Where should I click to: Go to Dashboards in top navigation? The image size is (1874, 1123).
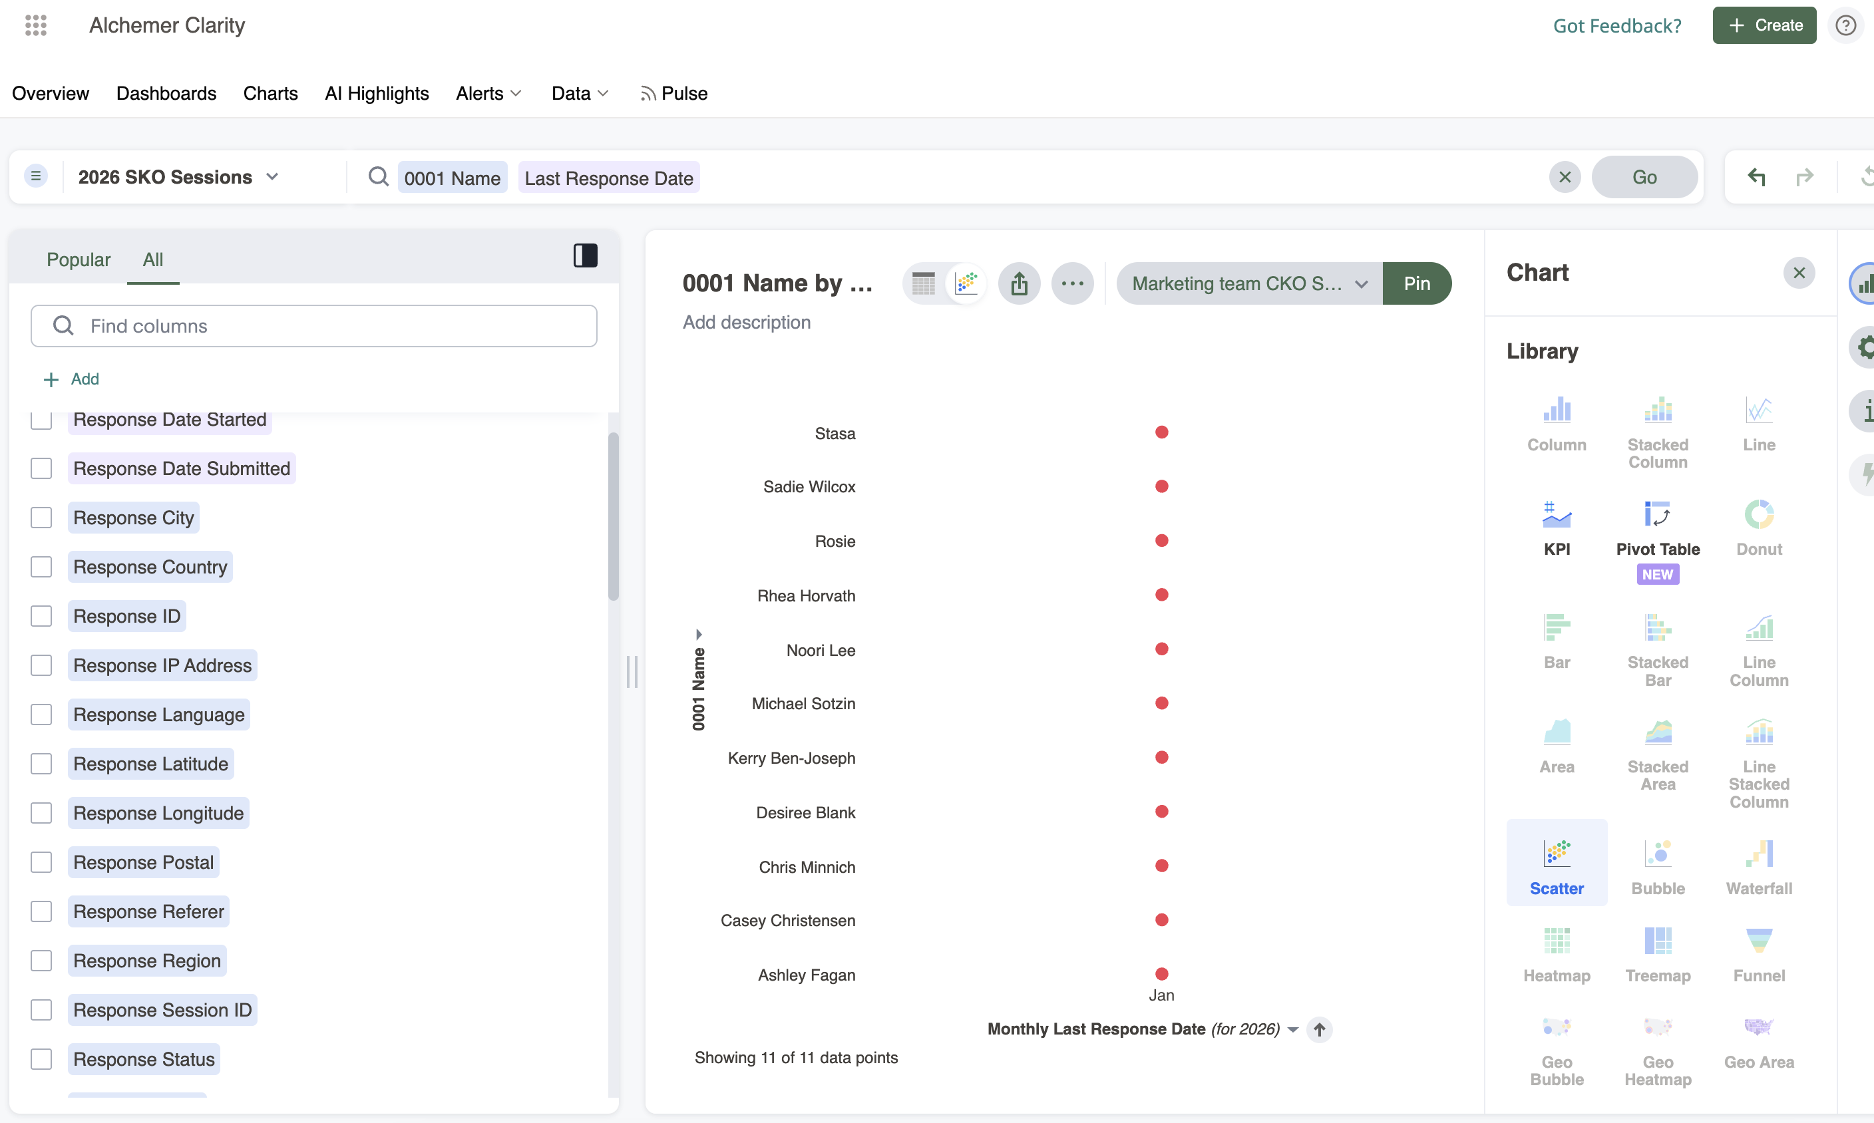pos(166,93)
